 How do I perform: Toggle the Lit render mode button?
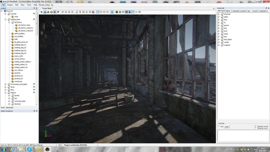tap(136, 12)
